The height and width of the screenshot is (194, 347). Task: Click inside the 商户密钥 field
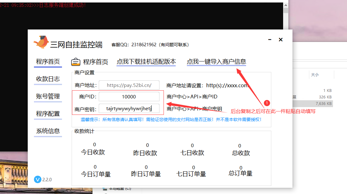pos(129,108)
